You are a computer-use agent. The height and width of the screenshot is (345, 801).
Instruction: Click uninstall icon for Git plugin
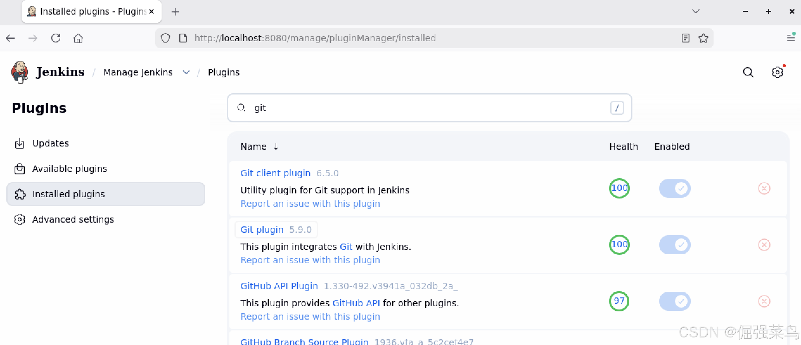(x=764, y=245)
